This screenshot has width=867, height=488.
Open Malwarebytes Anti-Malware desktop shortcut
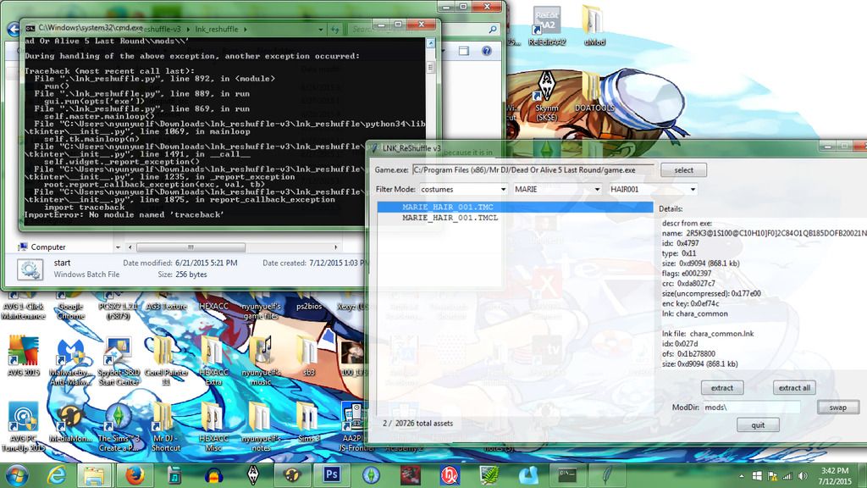pyautogui.click(x=71, y=360)
